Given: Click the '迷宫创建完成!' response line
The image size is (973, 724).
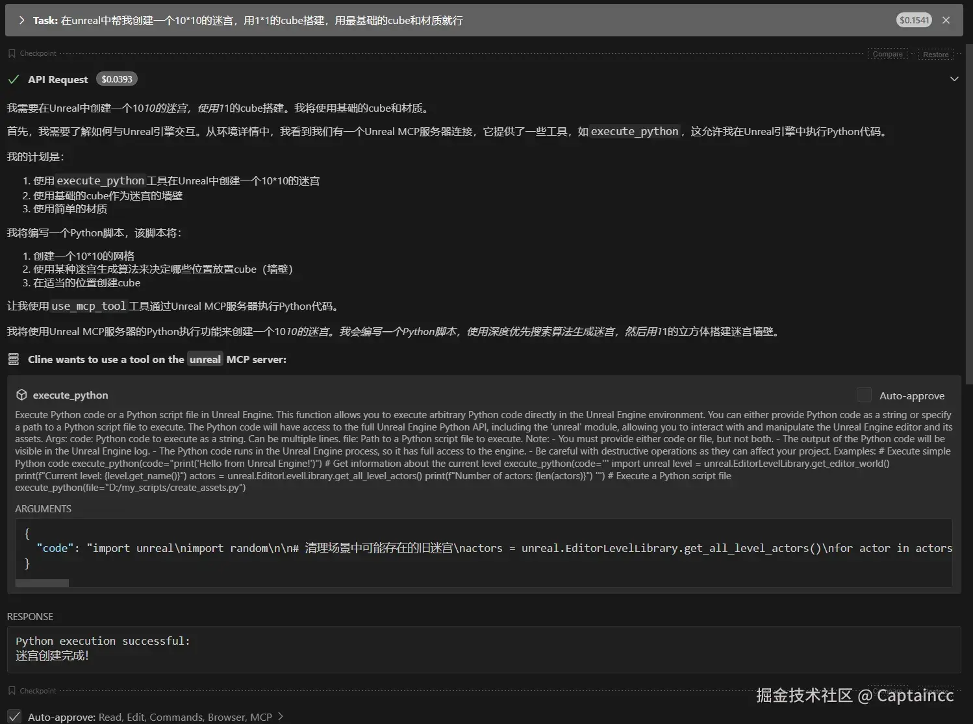Looking at the screenshot, I should 52,656.
